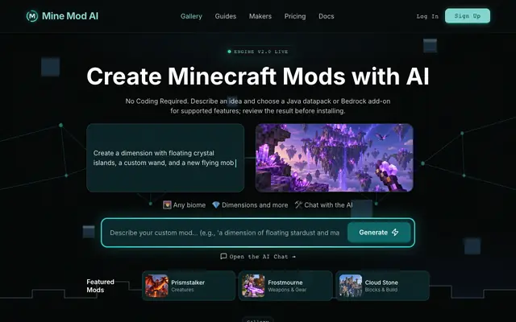Click the example prompt text card
516x322 pixels.
165,158
